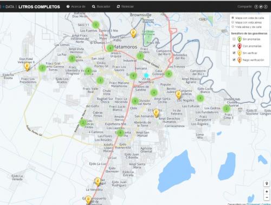Uncheck the Sin verificar checkbox
The image size is (271, 205).
234,52
